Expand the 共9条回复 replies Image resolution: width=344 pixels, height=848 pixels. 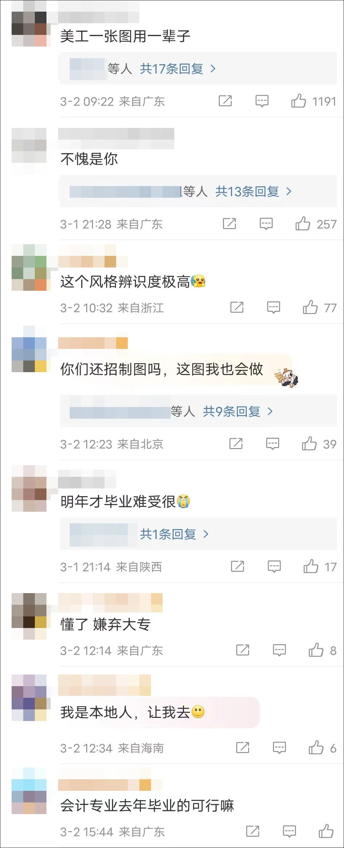(238, 411)
